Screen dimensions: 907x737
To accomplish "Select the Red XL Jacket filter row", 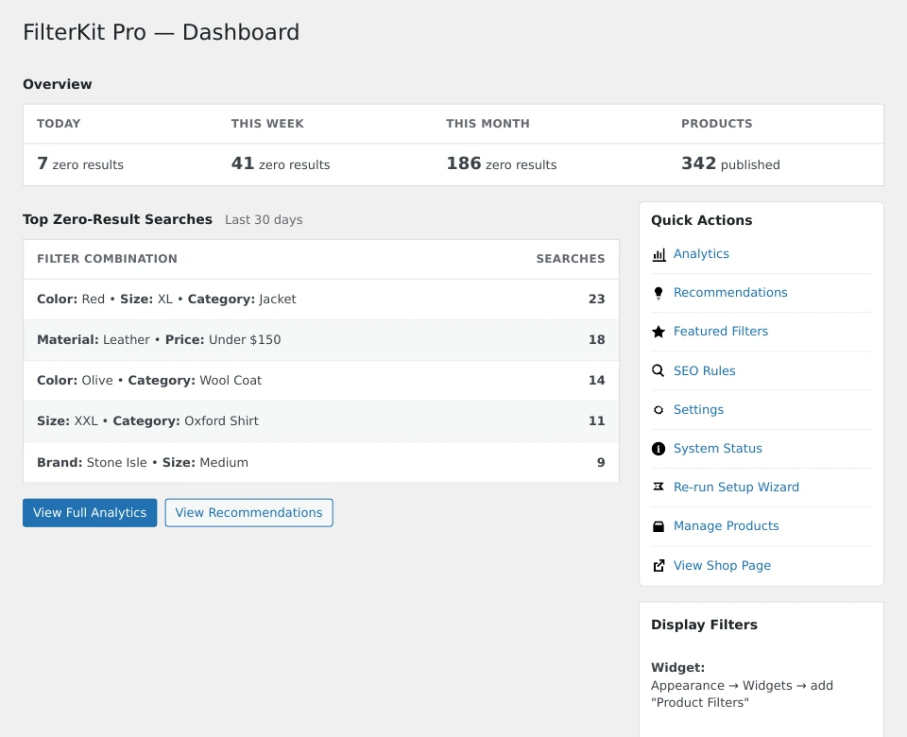I will 321,300.
